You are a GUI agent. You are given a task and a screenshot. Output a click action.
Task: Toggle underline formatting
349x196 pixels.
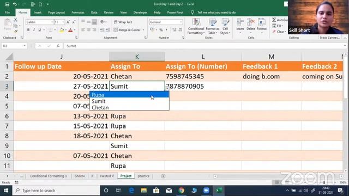[40, 30]
